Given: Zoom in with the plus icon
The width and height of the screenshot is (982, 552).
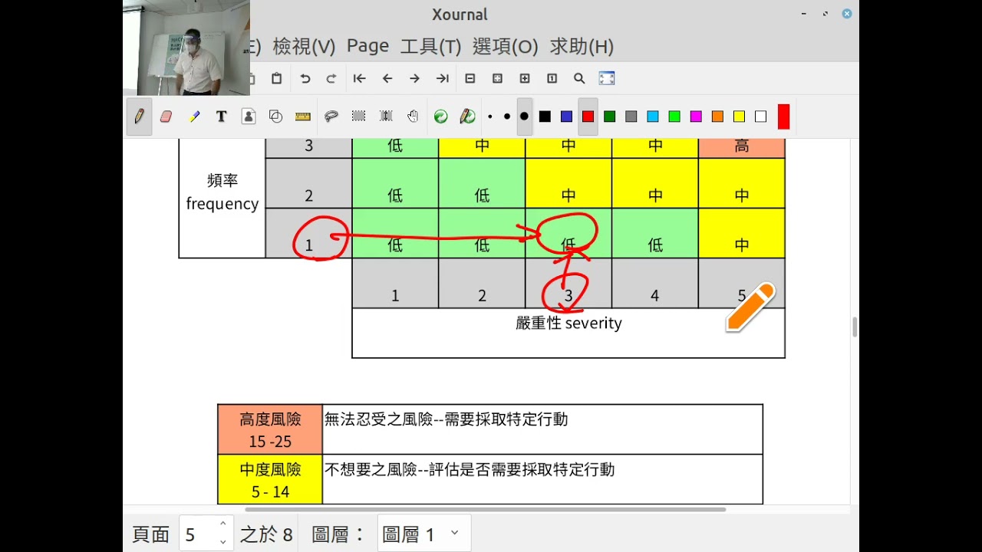Looking at the screenshot, I should coord(525,78).
